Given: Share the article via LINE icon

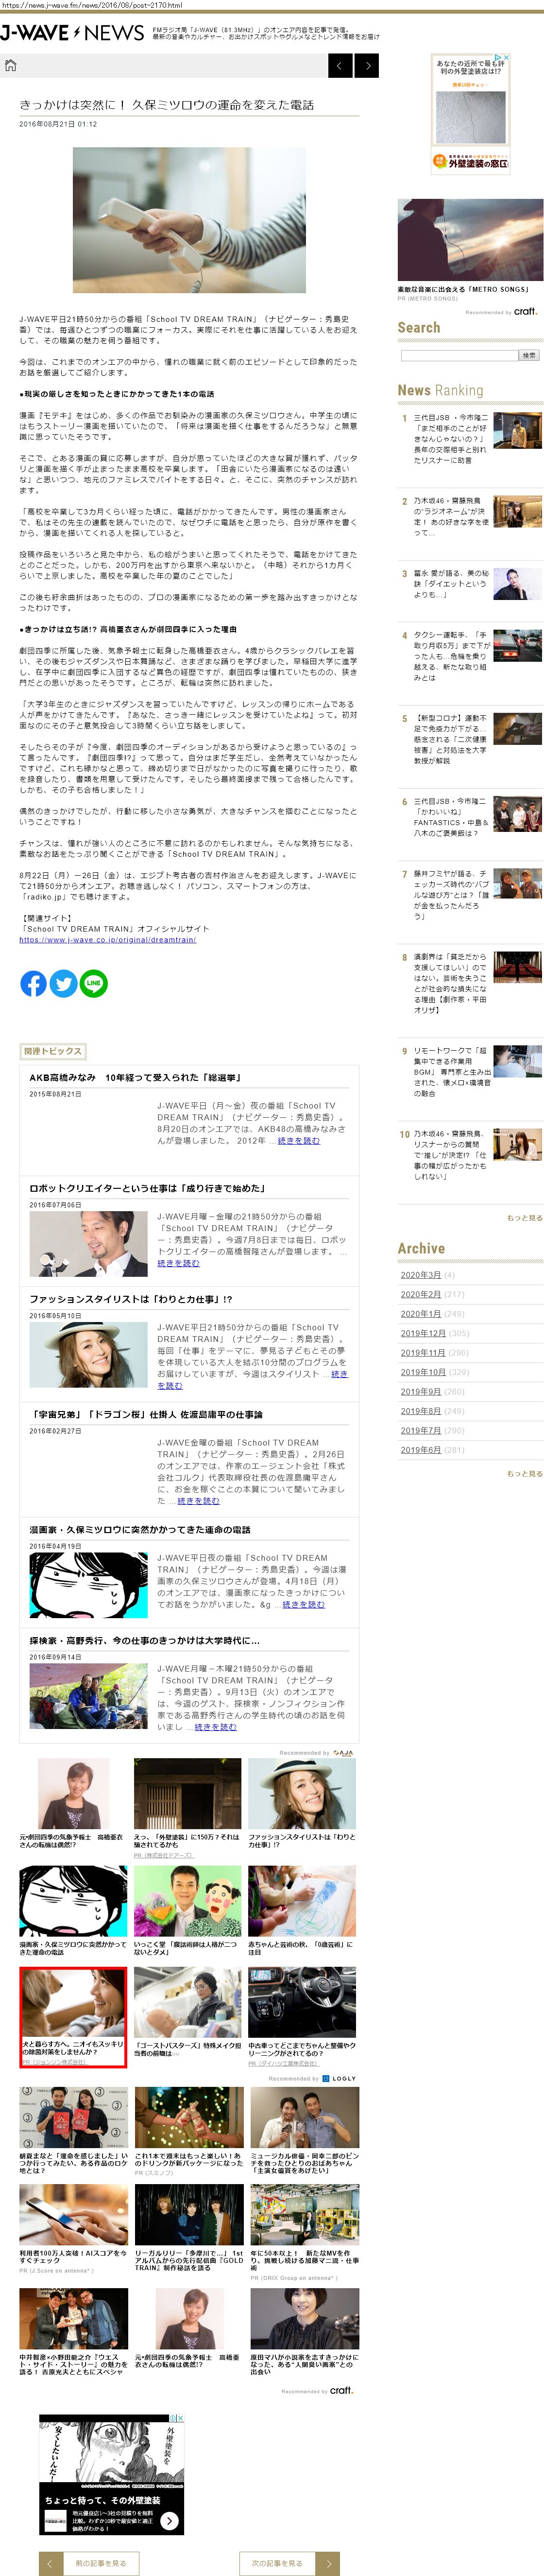Looking at the screenshot, I should pyautogui.click(x=94, y=983).
